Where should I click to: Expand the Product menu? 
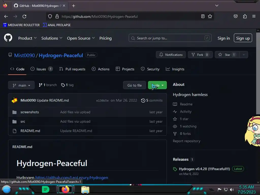pos(27,38)
